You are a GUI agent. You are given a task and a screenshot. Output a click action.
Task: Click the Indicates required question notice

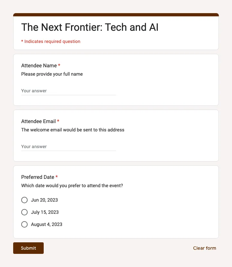(50, 41)
